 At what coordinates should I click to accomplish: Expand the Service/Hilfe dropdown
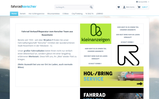tap(143, 2)
